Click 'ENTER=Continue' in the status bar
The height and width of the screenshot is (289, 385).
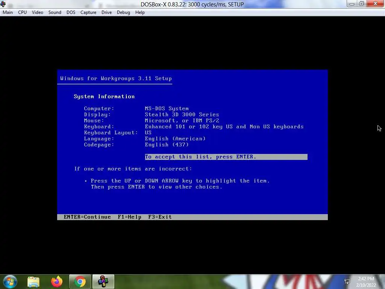(x=87, y=217)
